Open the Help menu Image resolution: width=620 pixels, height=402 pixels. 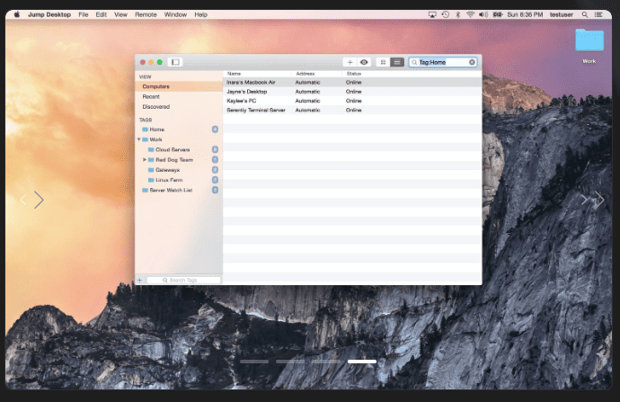tap(200, 14)
